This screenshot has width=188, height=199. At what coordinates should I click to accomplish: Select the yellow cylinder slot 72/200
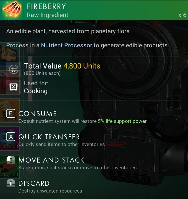[10, 111]
